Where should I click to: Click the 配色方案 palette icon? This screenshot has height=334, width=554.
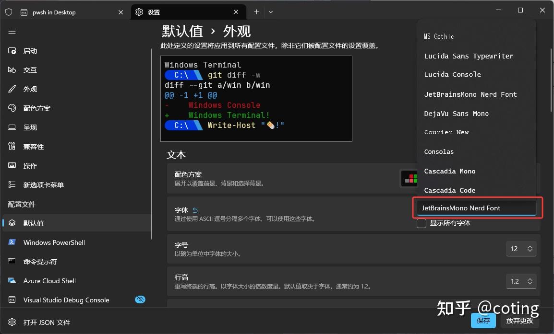[x=12, y=108]
